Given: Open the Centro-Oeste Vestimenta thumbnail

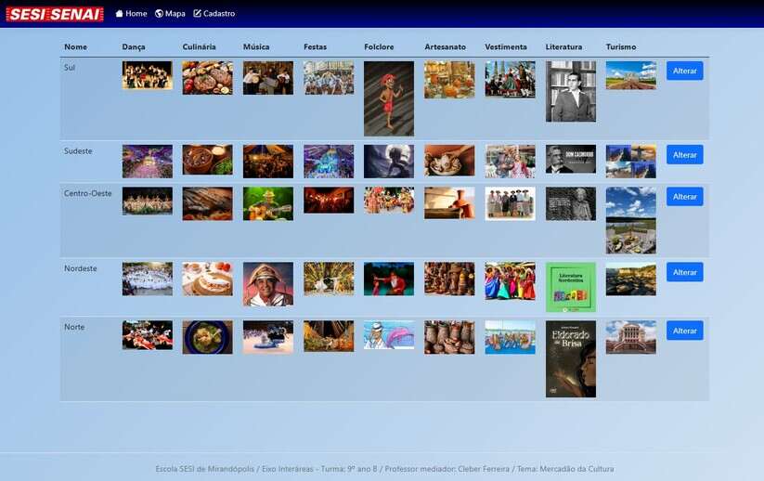Looking at the screenshot, I should [x=510, y=203].
